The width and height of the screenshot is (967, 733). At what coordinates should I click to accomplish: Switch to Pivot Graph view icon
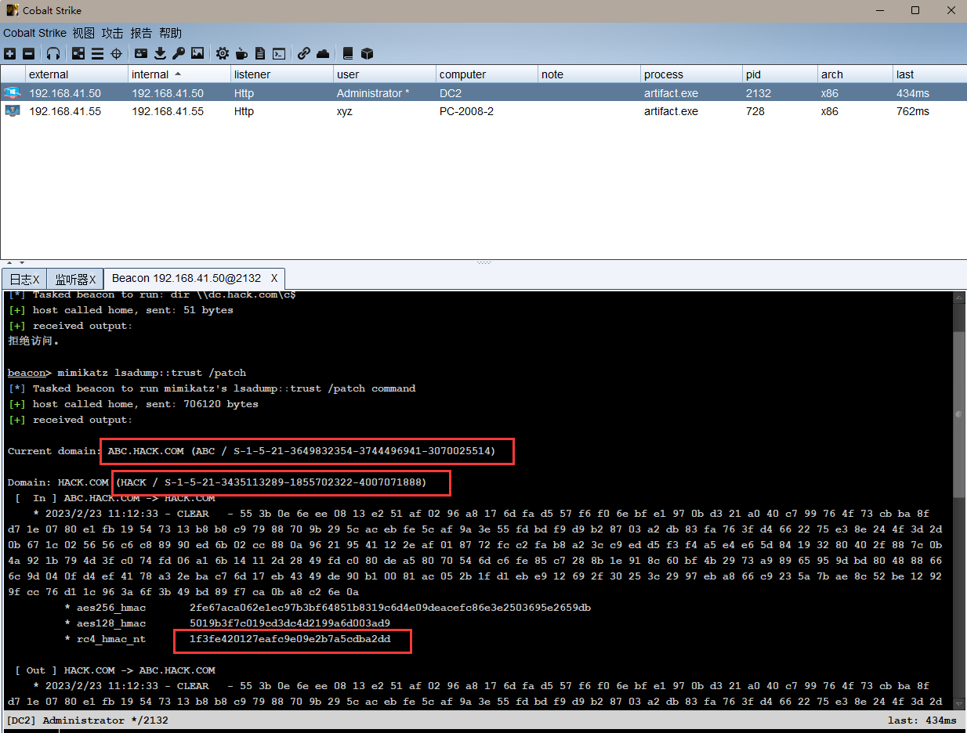(x=78, y=53)
